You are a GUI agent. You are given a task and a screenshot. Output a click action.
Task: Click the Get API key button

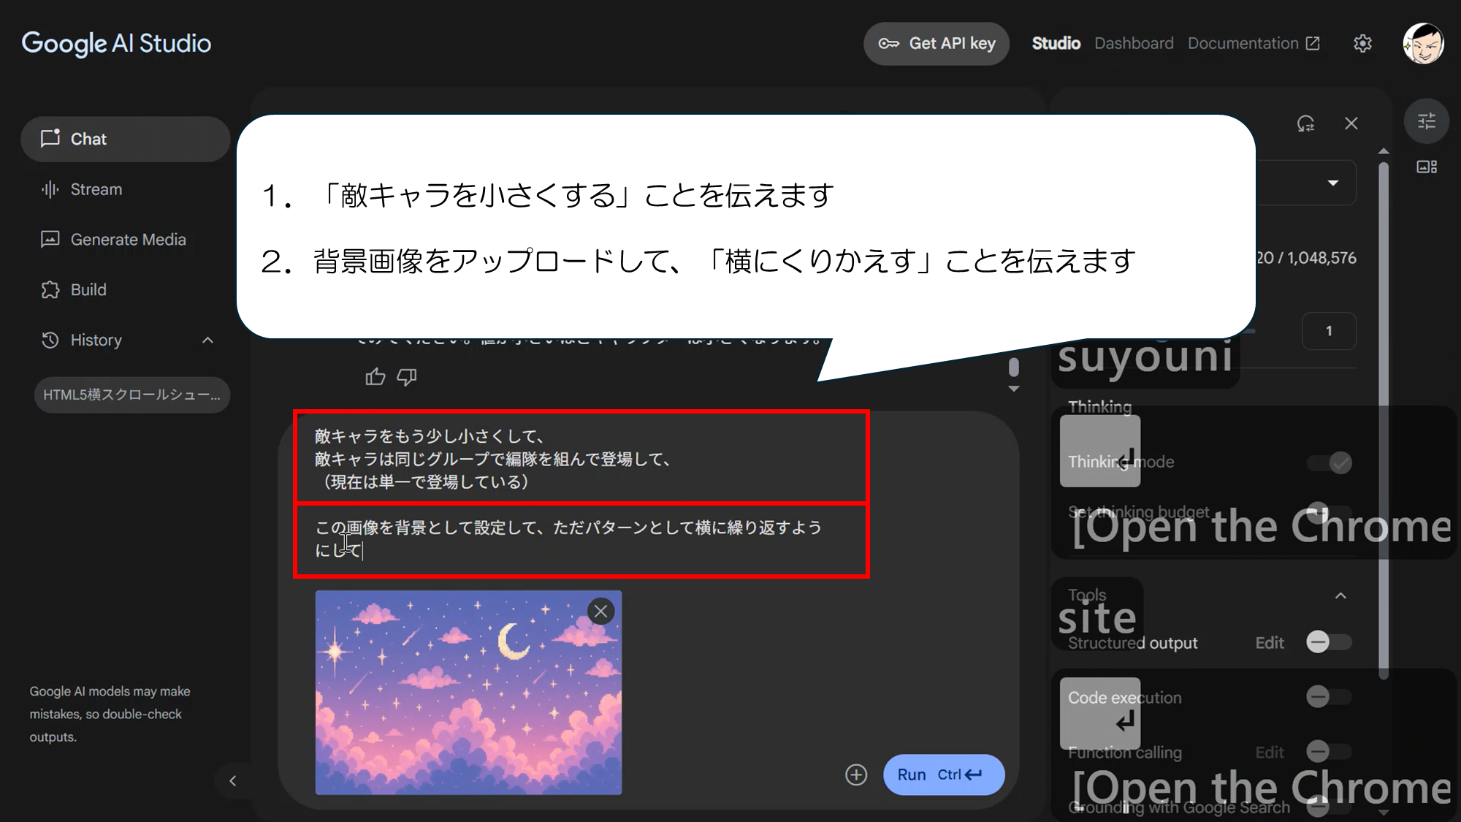(x=937, y=44)
